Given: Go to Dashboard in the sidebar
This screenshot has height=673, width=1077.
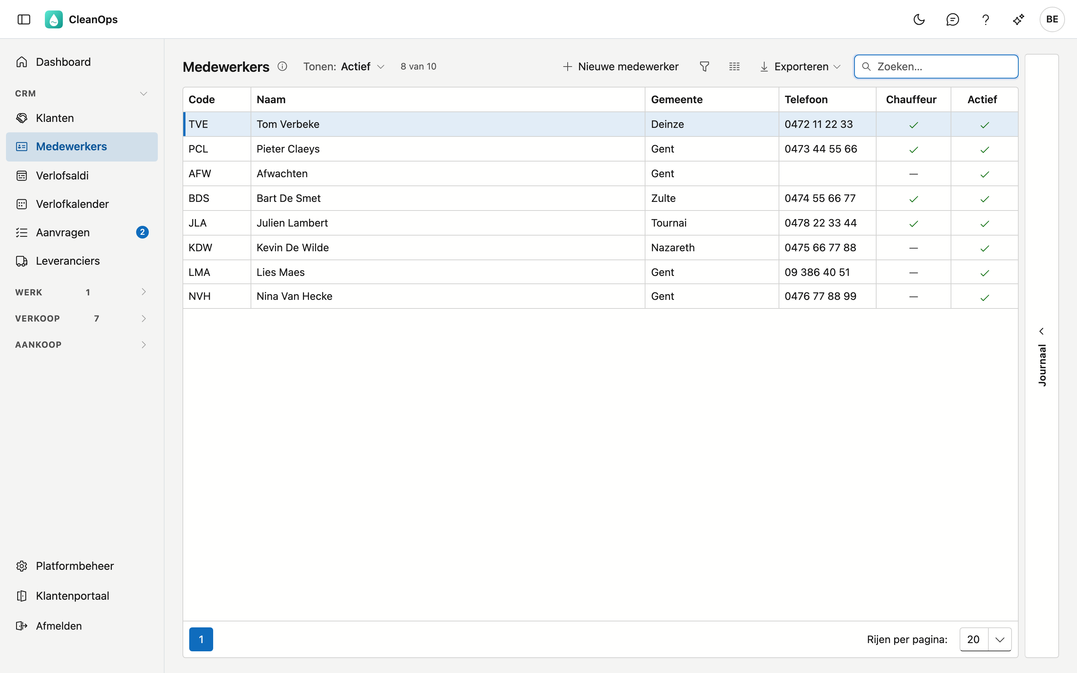Looking at the screenshot, I should [82, 62].
